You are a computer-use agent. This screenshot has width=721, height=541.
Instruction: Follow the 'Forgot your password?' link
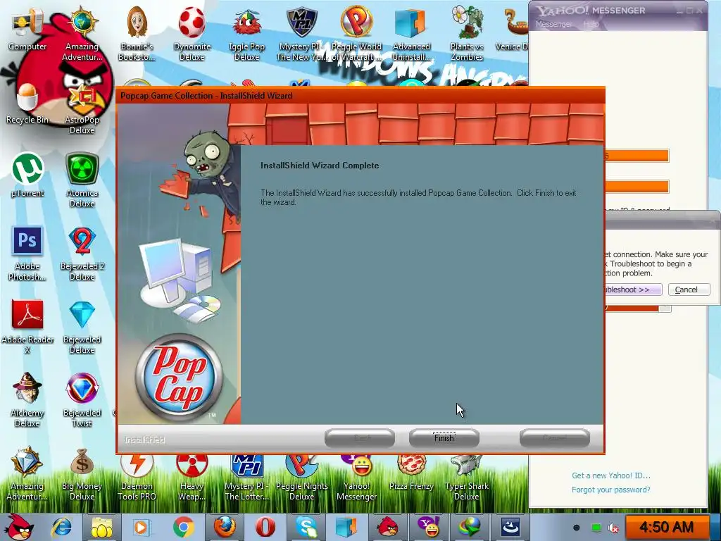click(x=611, y=490)
